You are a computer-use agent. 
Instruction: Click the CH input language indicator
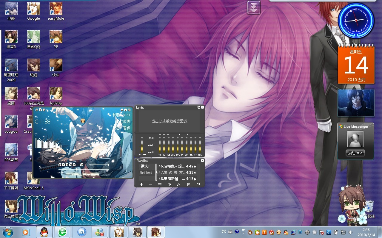tap(224, 232)
